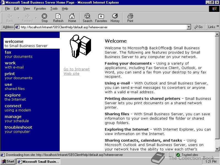Image resolution: width=220 pixels, height=165 pixels.
Task: Open the address bar dropdown arrow
Action: click(189, 27)
